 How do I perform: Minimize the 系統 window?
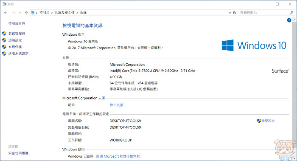[x=265, y=4]
